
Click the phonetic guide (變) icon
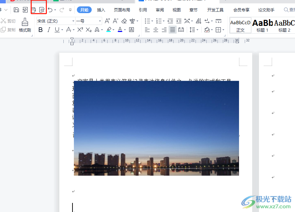[x=132, y=21]
